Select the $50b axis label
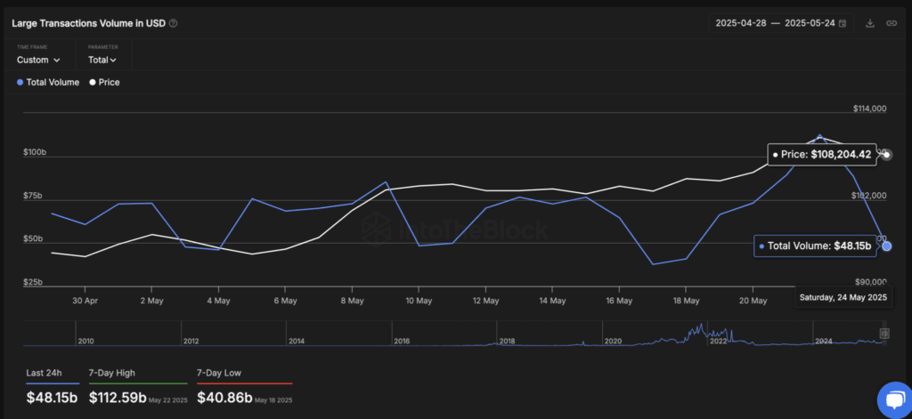Image resolution: width=912 pixels, height=419 pixels. (33, 238)
